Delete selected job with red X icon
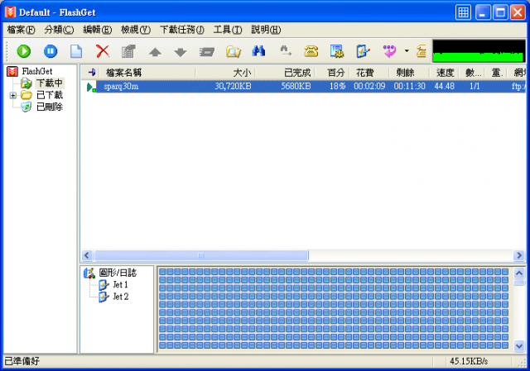This screenshot has width=530, height=371. pos(103,51)
